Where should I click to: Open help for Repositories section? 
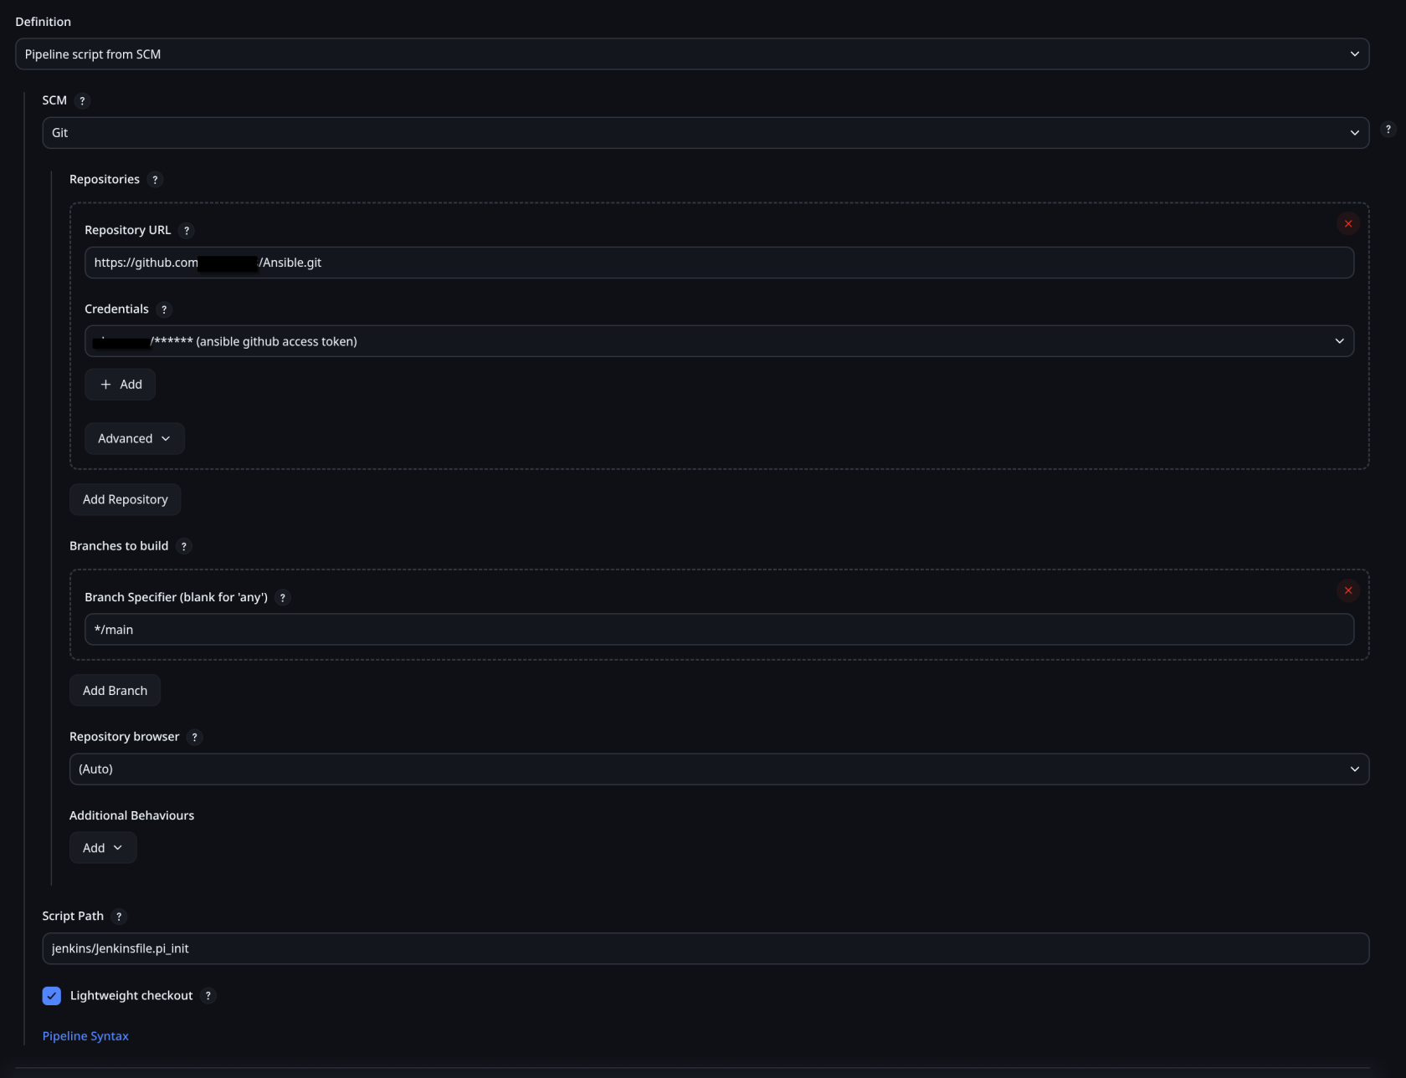tap(155, 180)
